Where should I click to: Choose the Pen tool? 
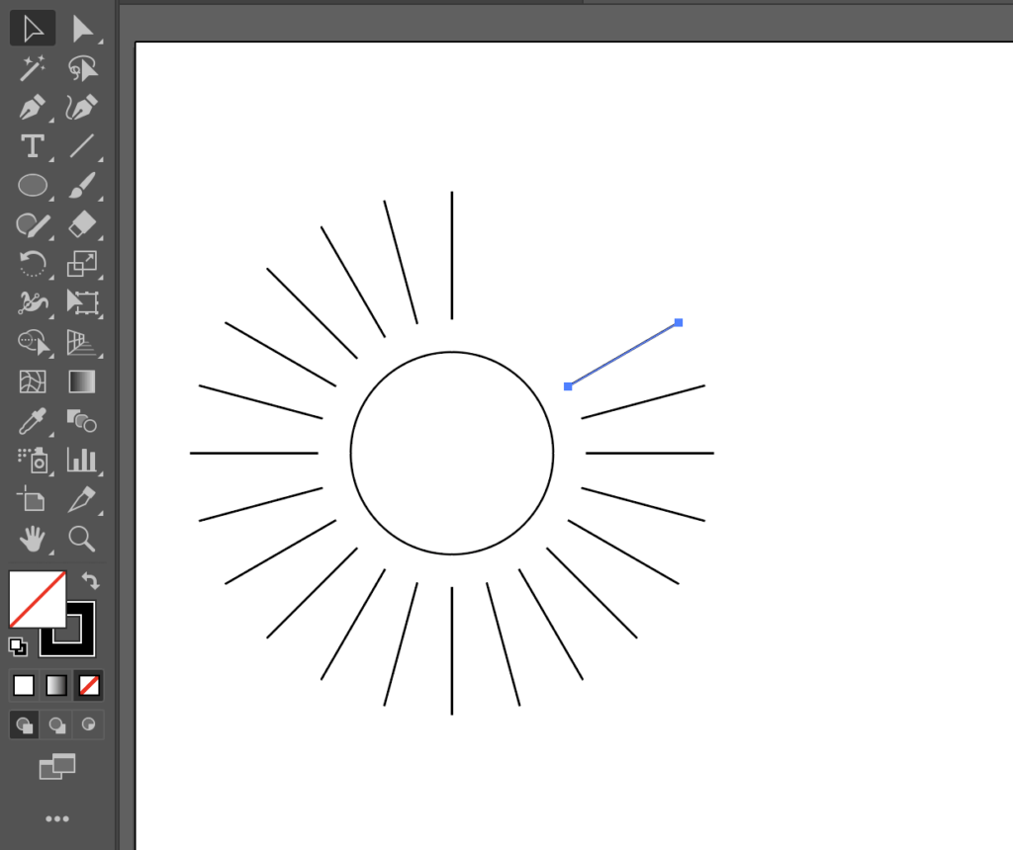tap(33, 107)
